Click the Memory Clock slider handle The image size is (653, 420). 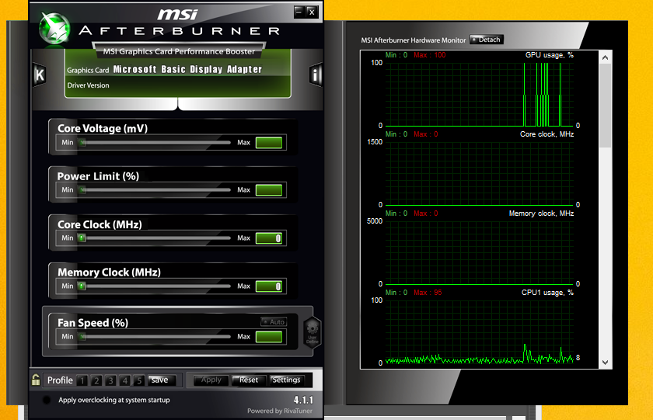(x=82, y=286)
